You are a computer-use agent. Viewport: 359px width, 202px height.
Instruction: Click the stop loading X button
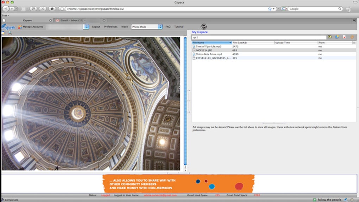click(x=43, y=9)
